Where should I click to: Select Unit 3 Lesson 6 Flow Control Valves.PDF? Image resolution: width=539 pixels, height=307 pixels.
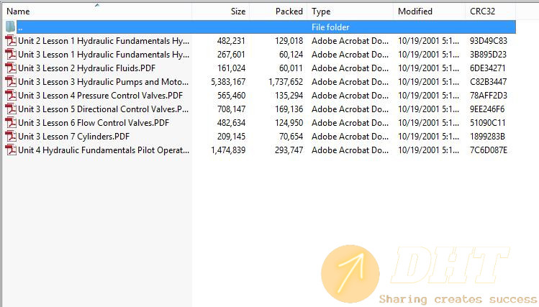click(94, 123)
